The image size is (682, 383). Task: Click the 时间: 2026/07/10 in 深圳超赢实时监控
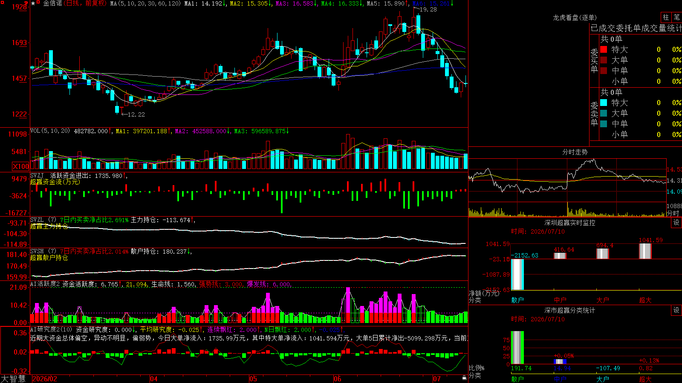[538, 232]
